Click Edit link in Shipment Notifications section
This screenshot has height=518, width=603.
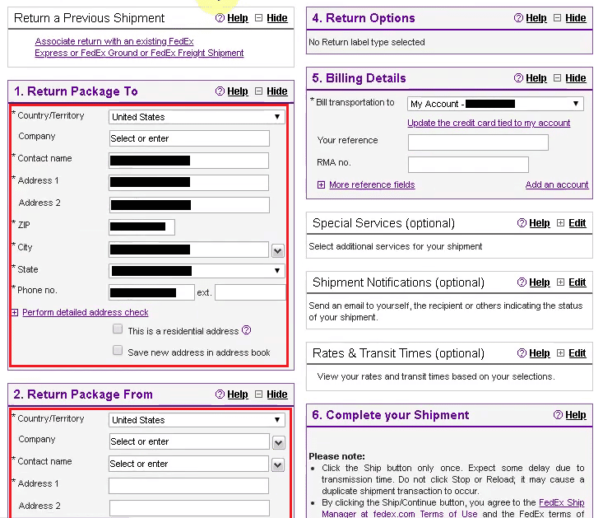[577, 282]
